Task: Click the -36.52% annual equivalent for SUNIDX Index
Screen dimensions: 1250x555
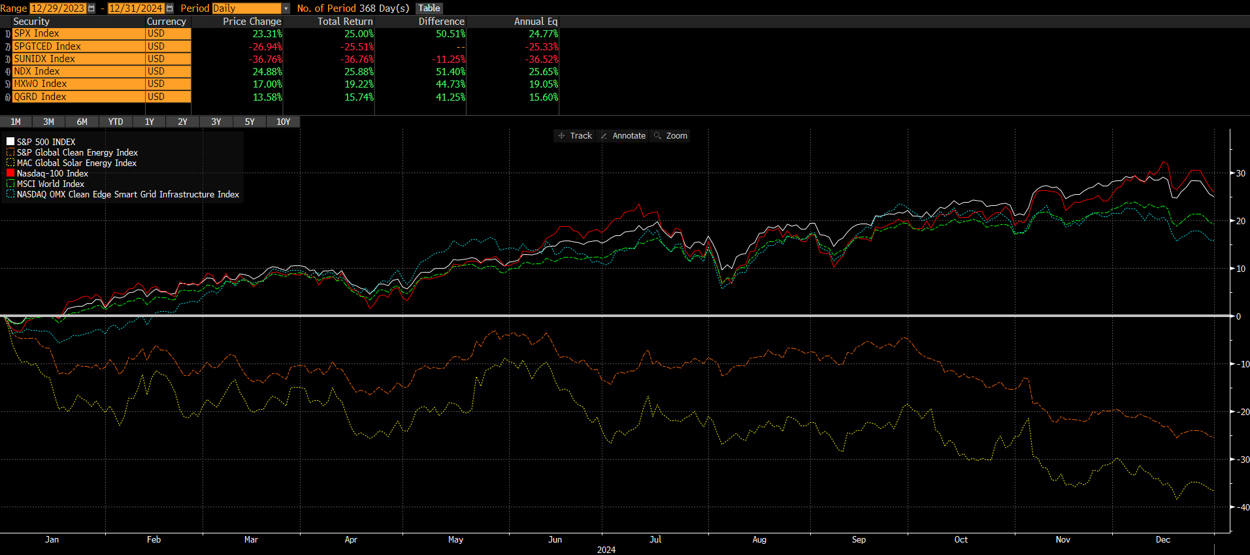Action: click(x=542, y=59)
